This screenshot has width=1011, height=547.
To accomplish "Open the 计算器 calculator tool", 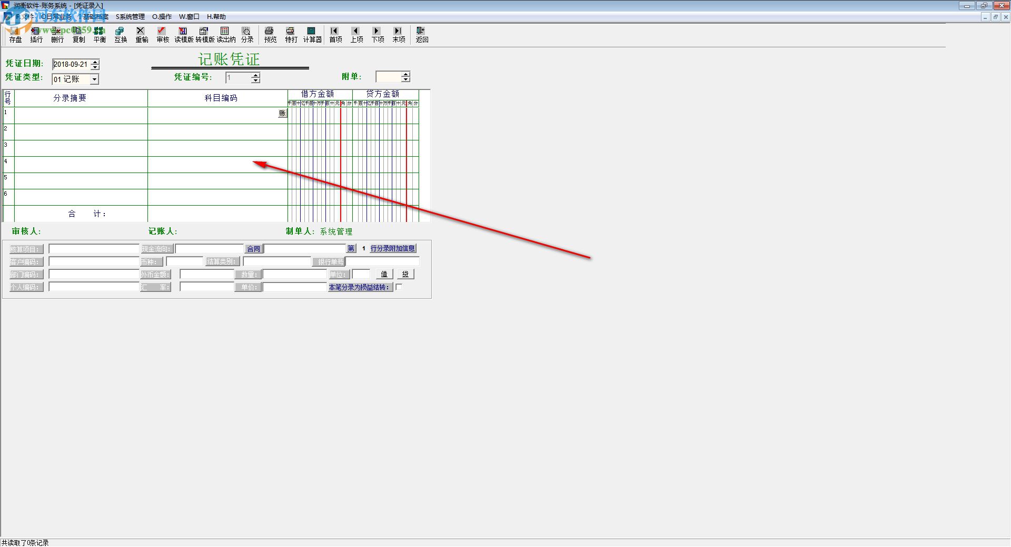I will click(312, 35).
